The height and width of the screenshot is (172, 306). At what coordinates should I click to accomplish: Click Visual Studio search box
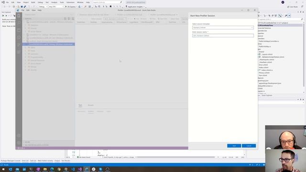pos(107,2)
